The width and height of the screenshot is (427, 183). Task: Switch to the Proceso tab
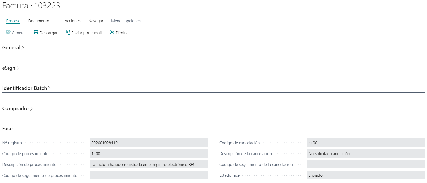(x=13, y=21)
